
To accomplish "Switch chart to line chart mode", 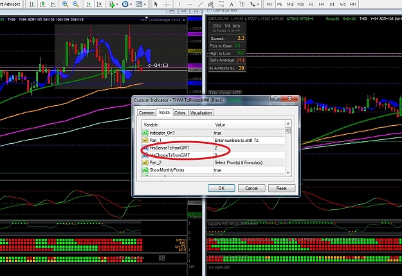I will [53, 4].
